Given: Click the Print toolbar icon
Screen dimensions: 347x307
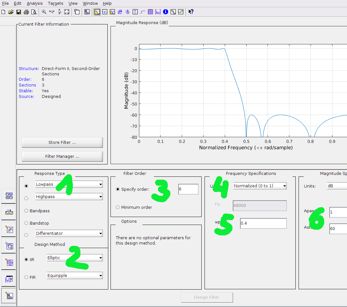Looking at the screenshot, I should (x=26, y=12).
